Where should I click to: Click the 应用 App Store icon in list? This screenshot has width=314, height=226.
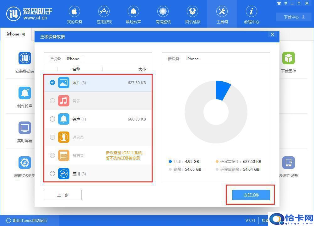64,174
